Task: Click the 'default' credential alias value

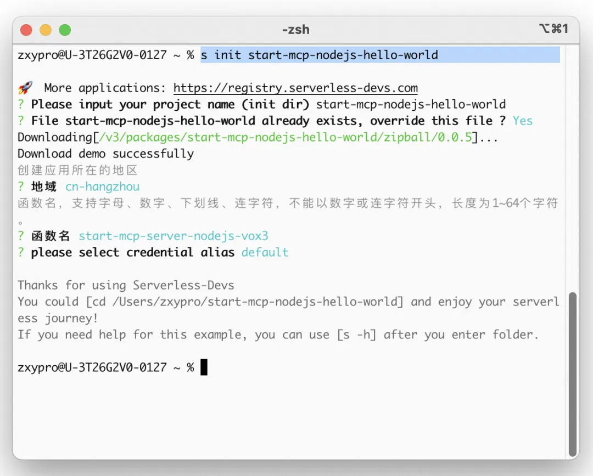Action: (x=265, y=252)
